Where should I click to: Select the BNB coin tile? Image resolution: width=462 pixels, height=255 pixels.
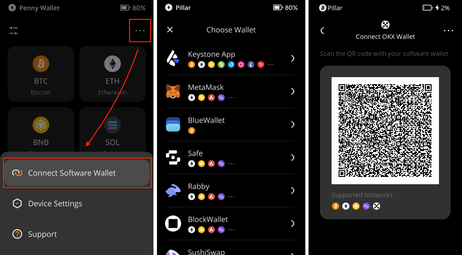41,131
